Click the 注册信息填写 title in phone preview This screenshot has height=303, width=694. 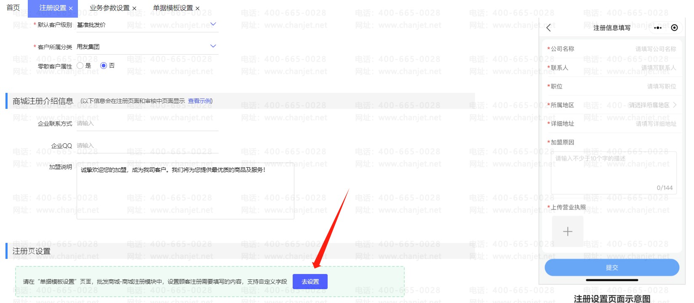[x=612, y=28]
